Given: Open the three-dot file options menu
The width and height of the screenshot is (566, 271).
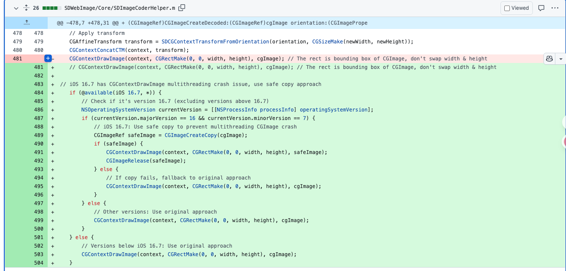Looking at the screenshot, I should click(x=555, y=8).
